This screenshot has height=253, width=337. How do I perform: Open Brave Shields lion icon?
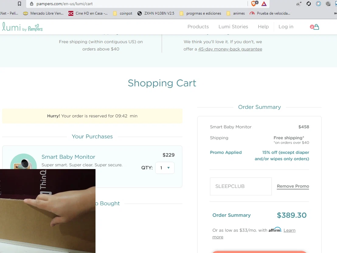(x=254, y=3)
